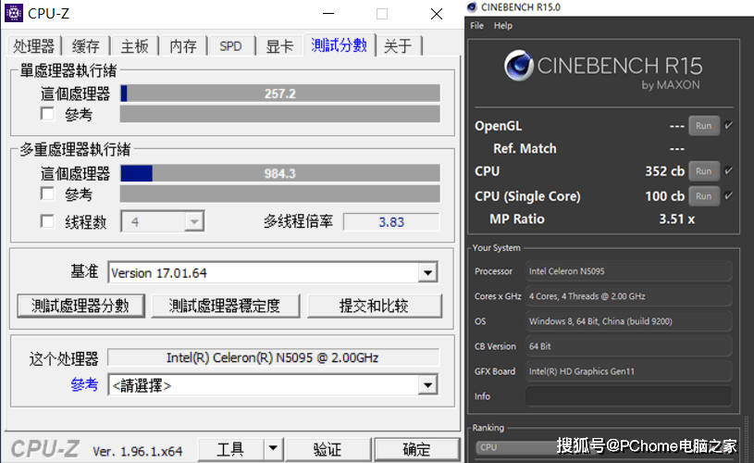The image size is (754, 463).
Task: Click the 測試處理器穩定度 button
Action: coord(225,306)
